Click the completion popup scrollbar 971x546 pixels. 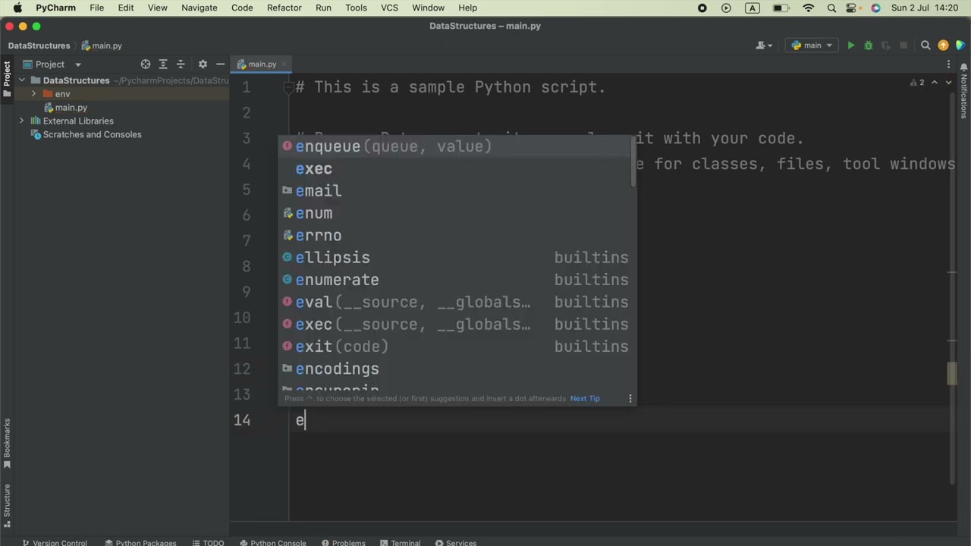tap(633, 162)
